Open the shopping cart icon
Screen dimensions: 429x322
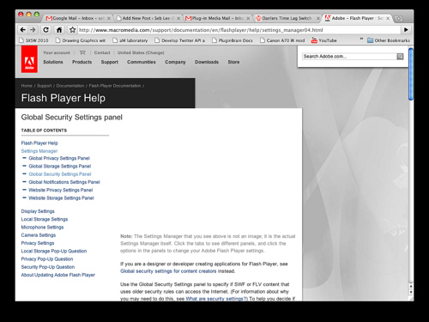(82, 52)
